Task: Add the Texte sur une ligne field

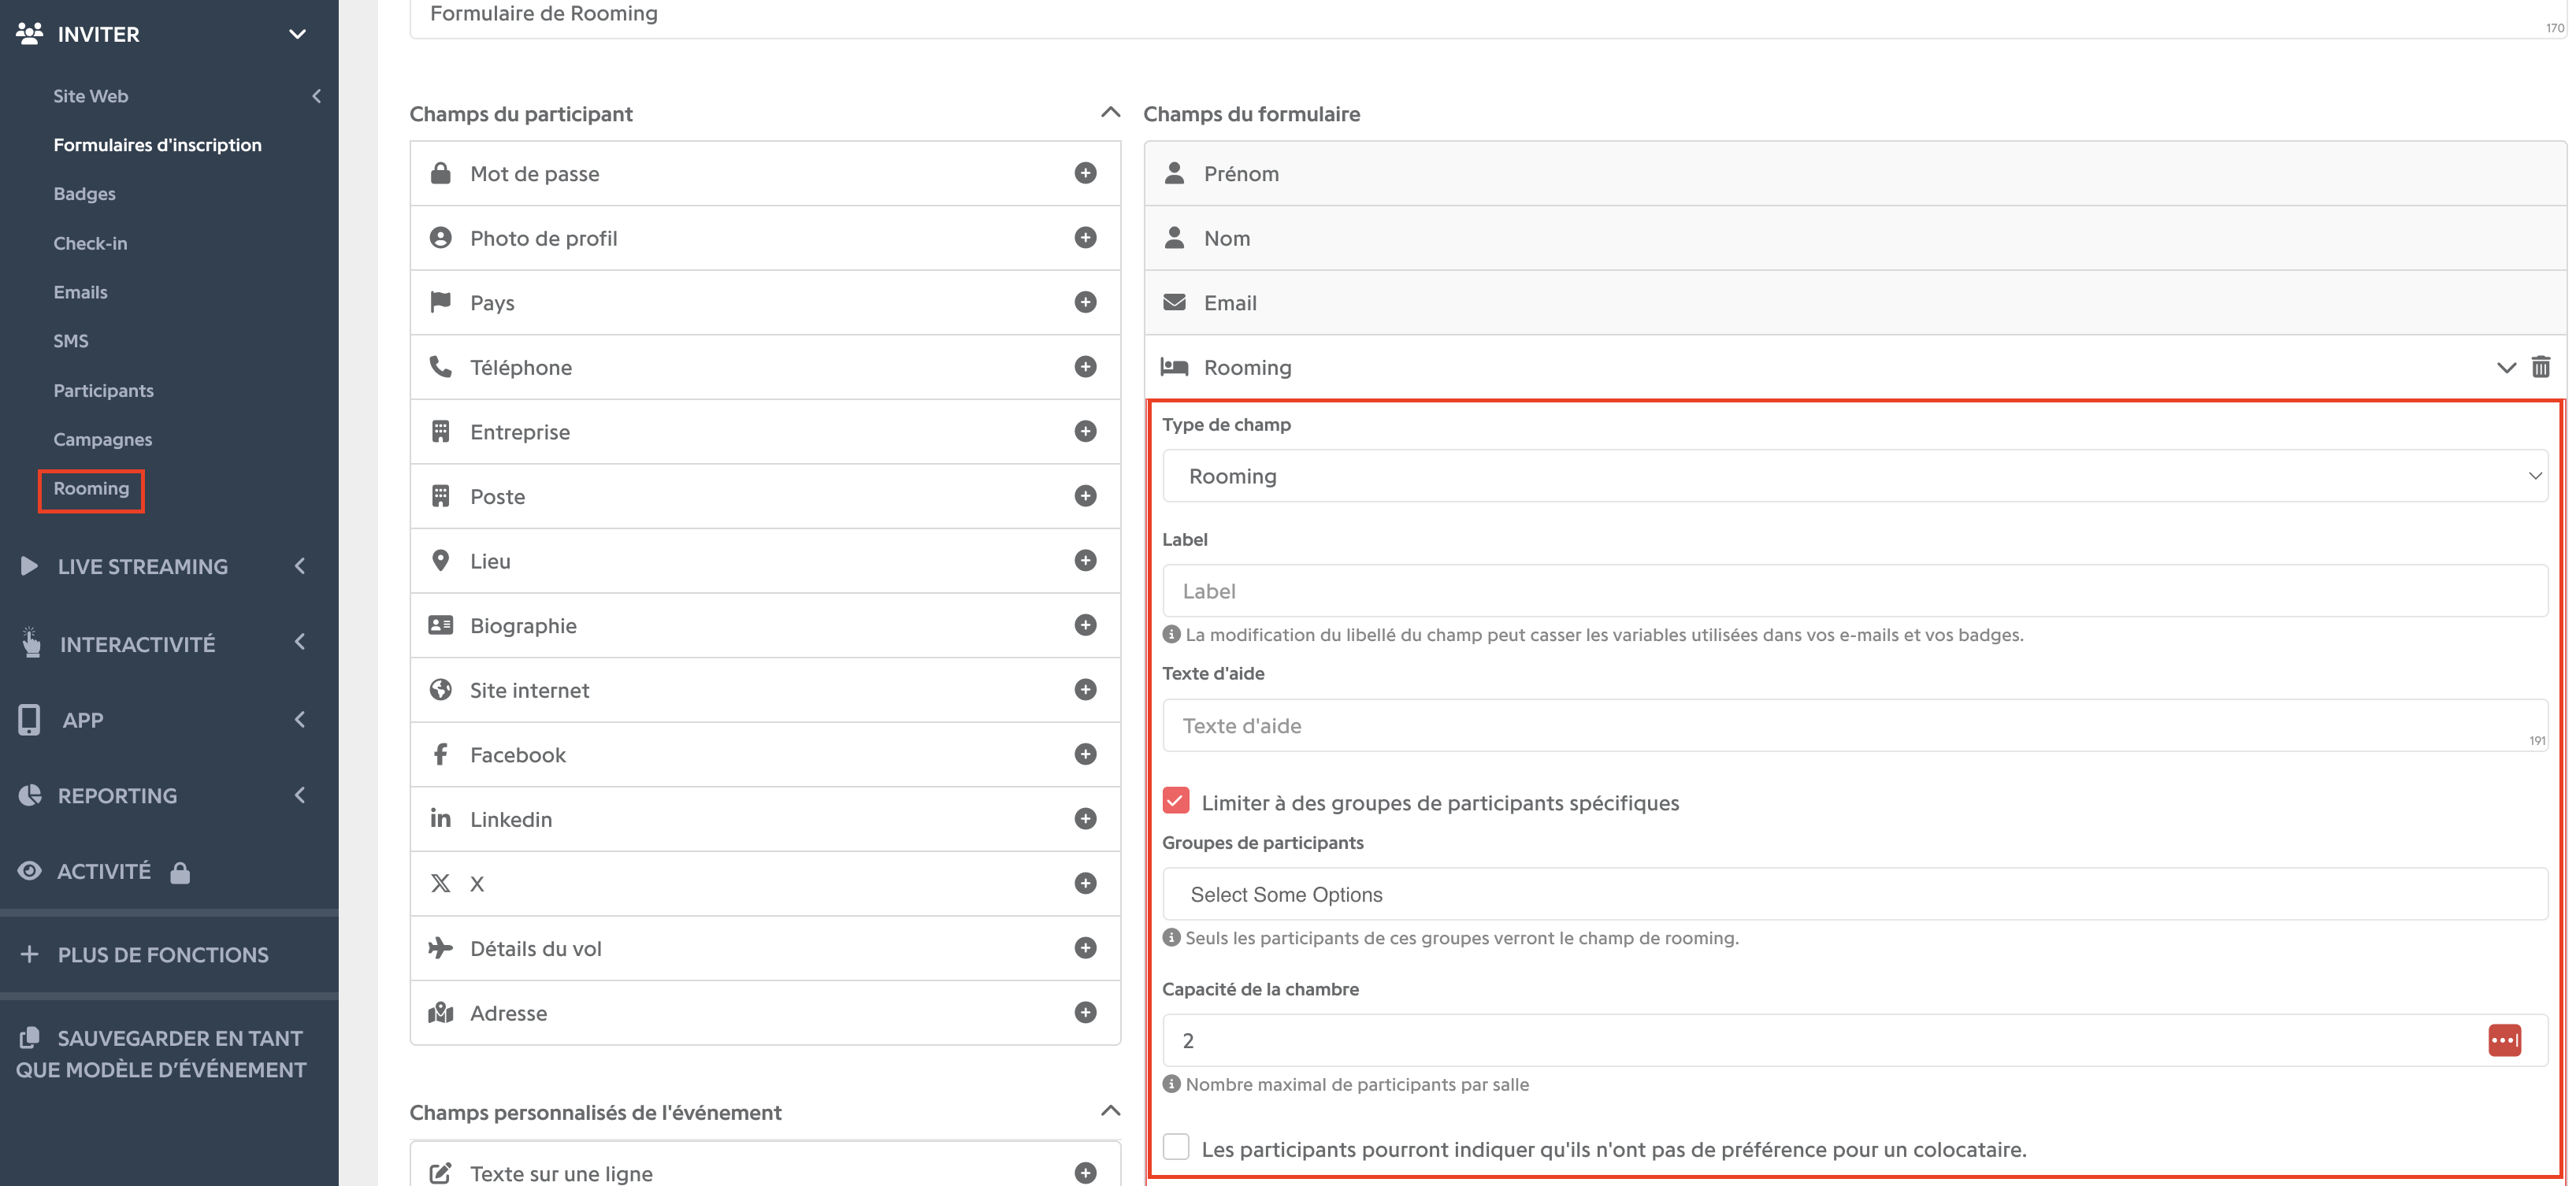Action: point(1085,1172)
